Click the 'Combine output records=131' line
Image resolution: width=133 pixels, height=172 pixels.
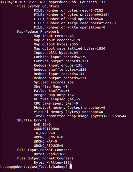click(61, 61)
